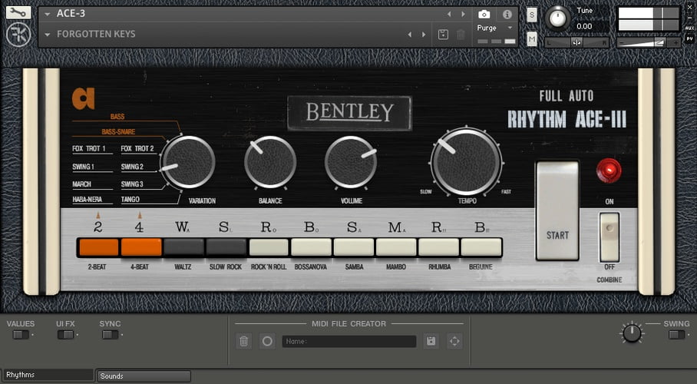Image resolution: width=697 pixels, height=384 pixels.
Task: Select the SAMBA rhythm key
Action: [354, 247]
